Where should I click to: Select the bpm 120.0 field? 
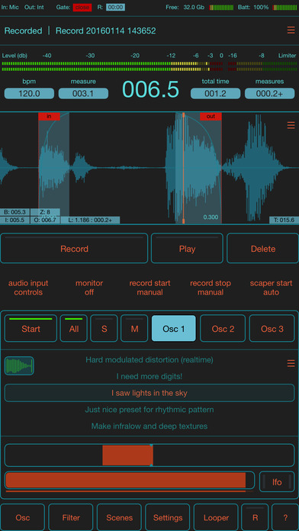coord(29,94)
